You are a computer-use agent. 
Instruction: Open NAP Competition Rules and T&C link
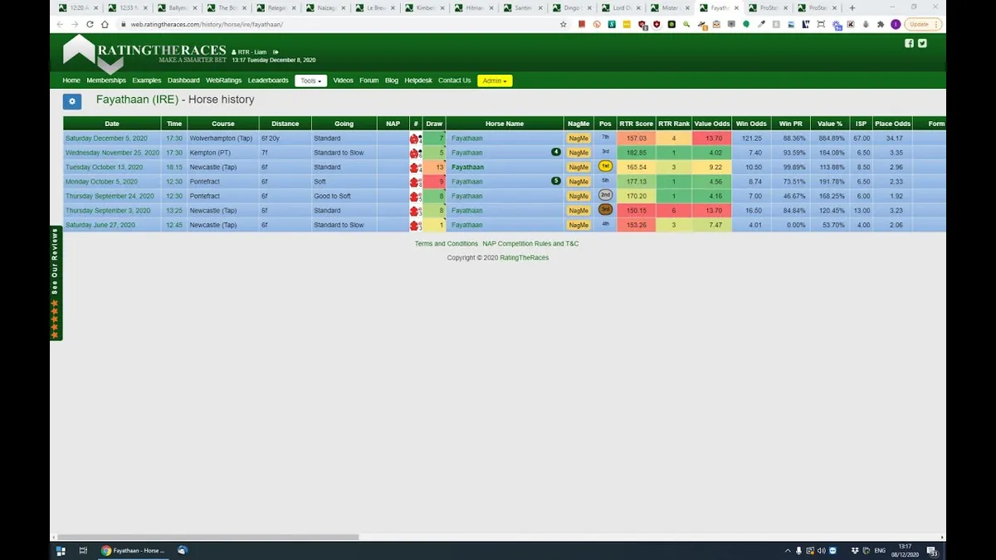click(531, 244)
